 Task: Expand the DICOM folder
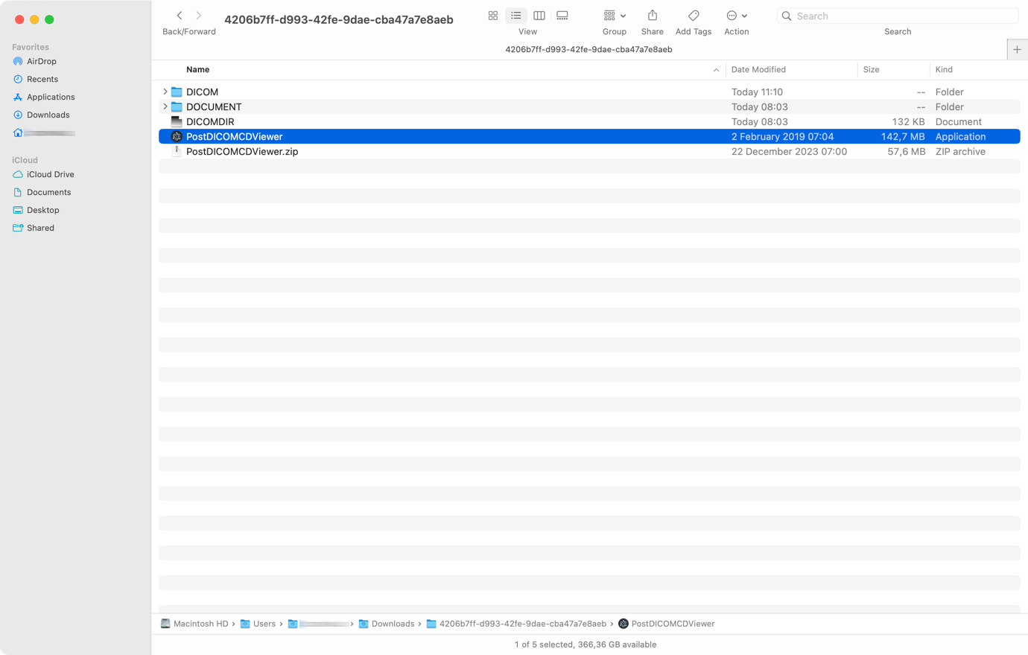(x=165, y=92)
